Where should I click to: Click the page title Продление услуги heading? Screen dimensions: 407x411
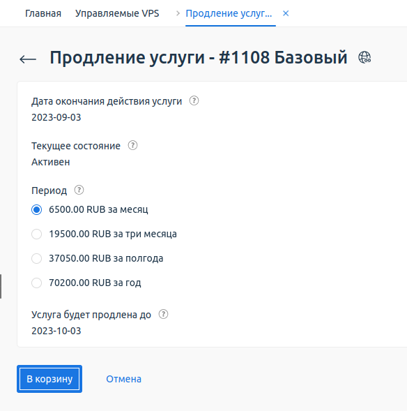coord(199,57)
